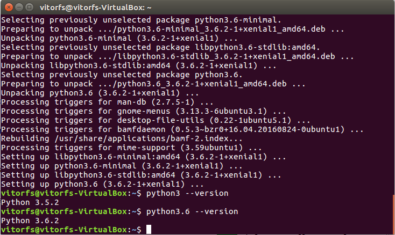Minimize the terminal window
395x235 pixels.
[x=19, y=8]
